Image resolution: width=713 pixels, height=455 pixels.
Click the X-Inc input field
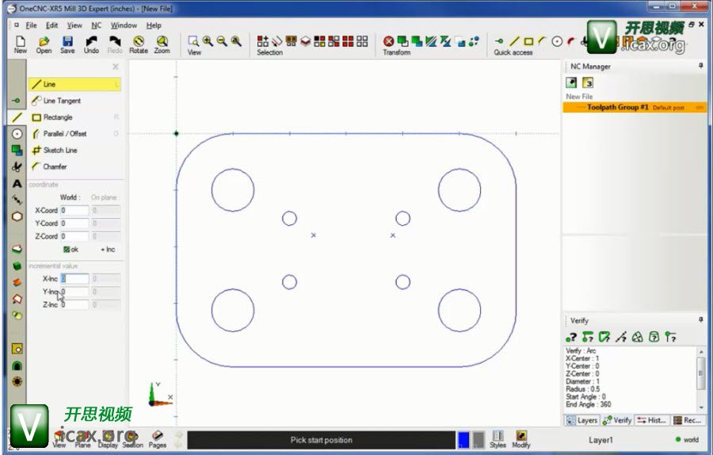(74, 278)
